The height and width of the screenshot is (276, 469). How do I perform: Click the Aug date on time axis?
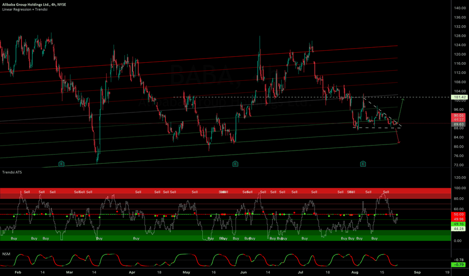[355, 272]
